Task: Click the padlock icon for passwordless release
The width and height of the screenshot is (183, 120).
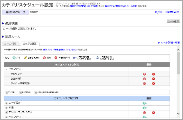Action: 98,58
